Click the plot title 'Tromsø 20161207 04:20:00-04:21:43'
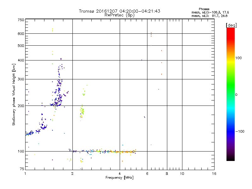The height and width of the screenshot is (189, 252). click(x=119, y=11)
